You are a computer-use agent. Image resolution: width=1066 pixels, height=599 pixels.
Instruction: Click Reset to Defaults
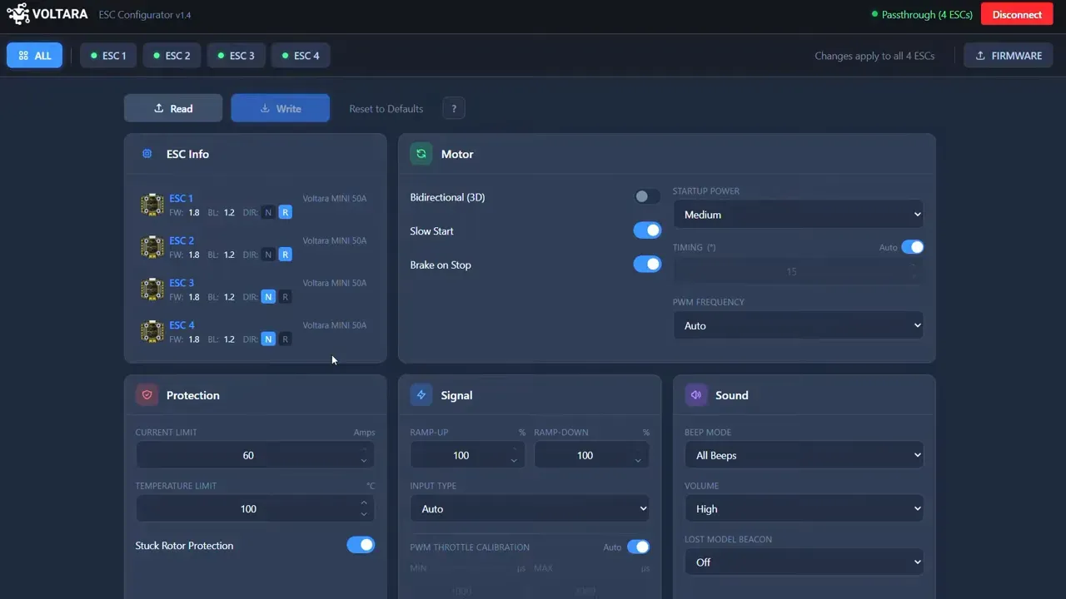(x=386, y=108)
